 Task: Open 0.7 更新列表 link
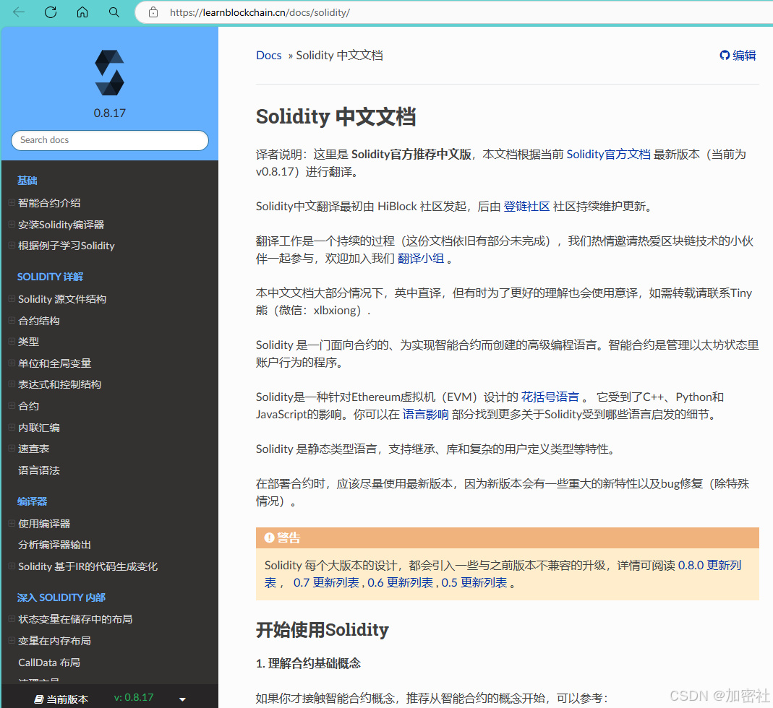tap(326, 583)
